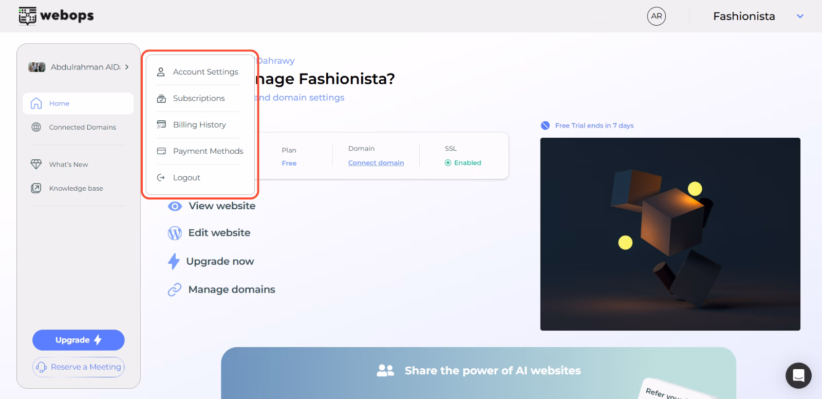Open the AR language switcher
Image resolution: width=822 pixels, height=399 pixels.
[656, 16]
